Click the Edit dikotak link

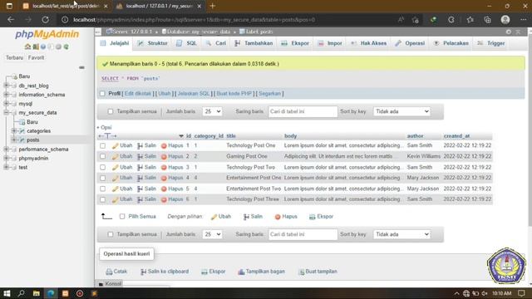137,93
